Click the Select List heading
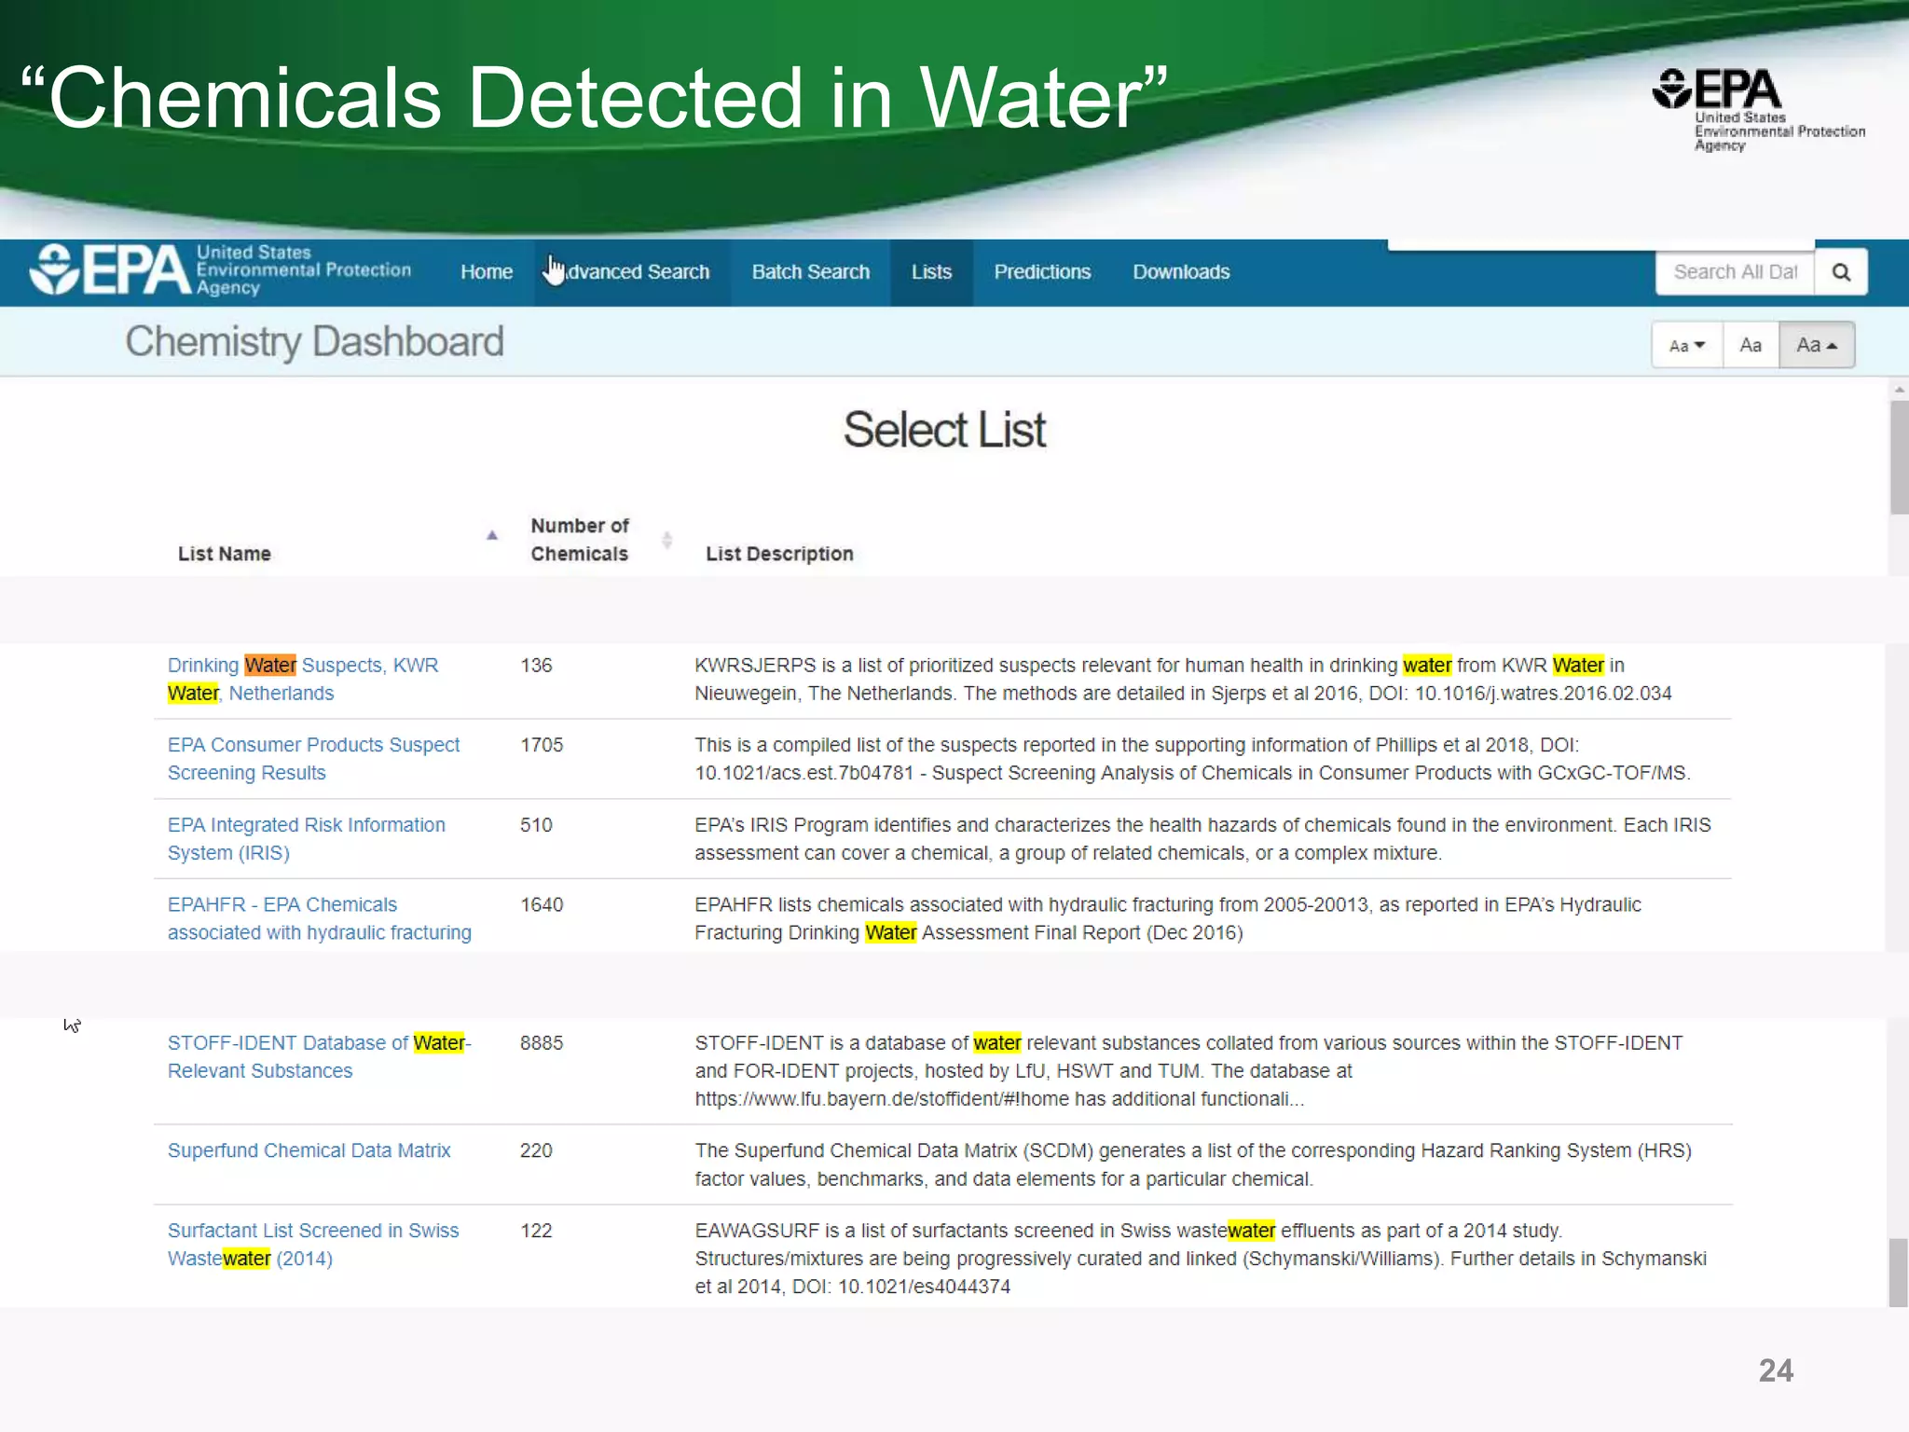1909x1432 pixels. 944,430
